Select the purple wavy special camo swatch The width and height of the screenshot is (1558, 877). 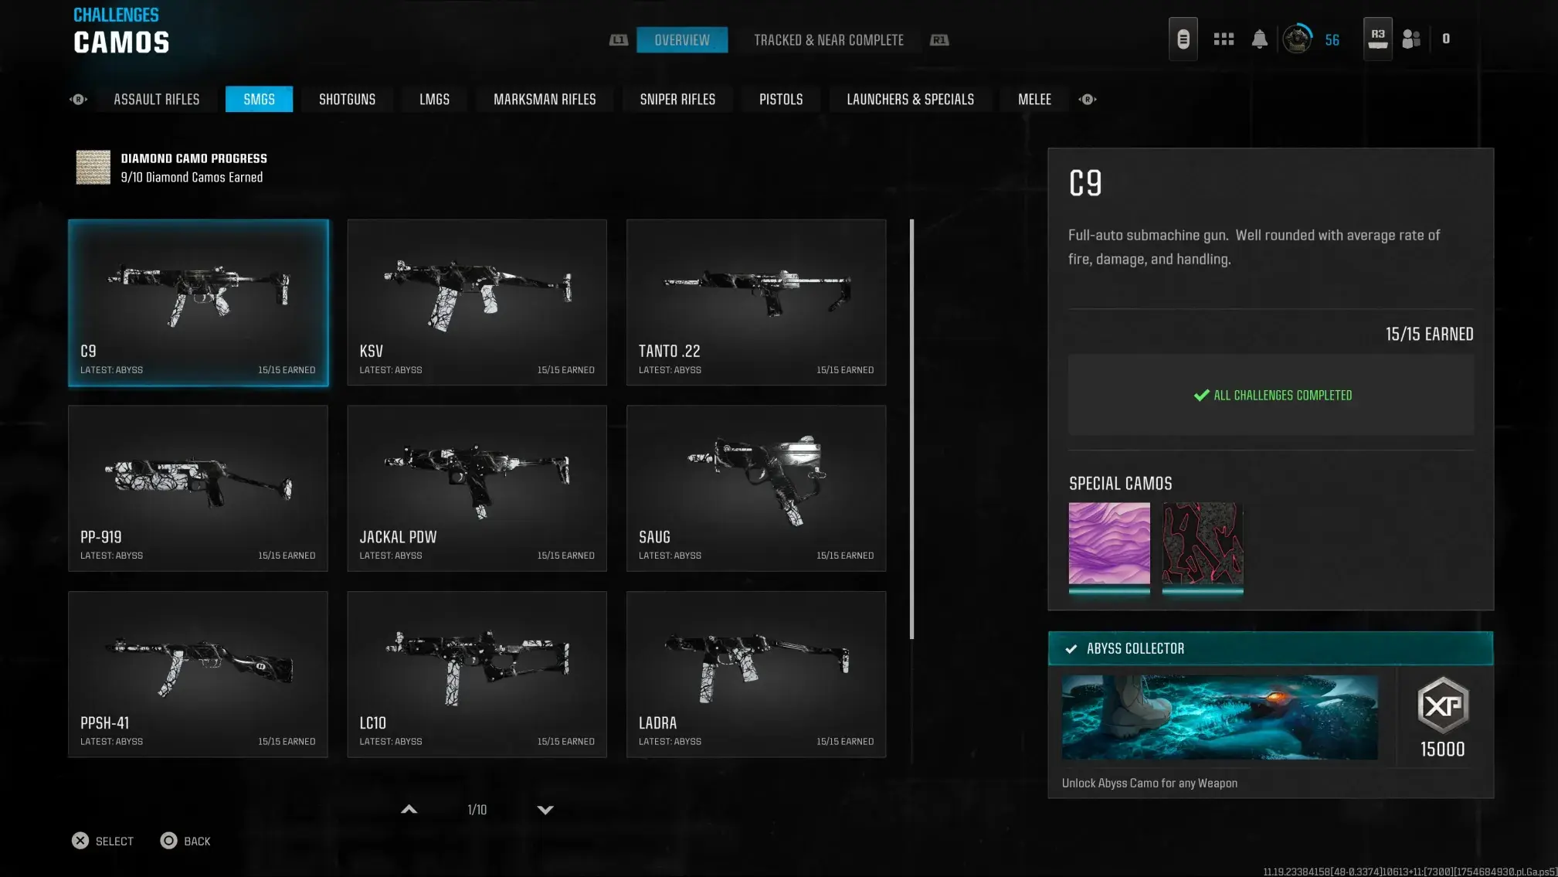[x=1108, y=543]
